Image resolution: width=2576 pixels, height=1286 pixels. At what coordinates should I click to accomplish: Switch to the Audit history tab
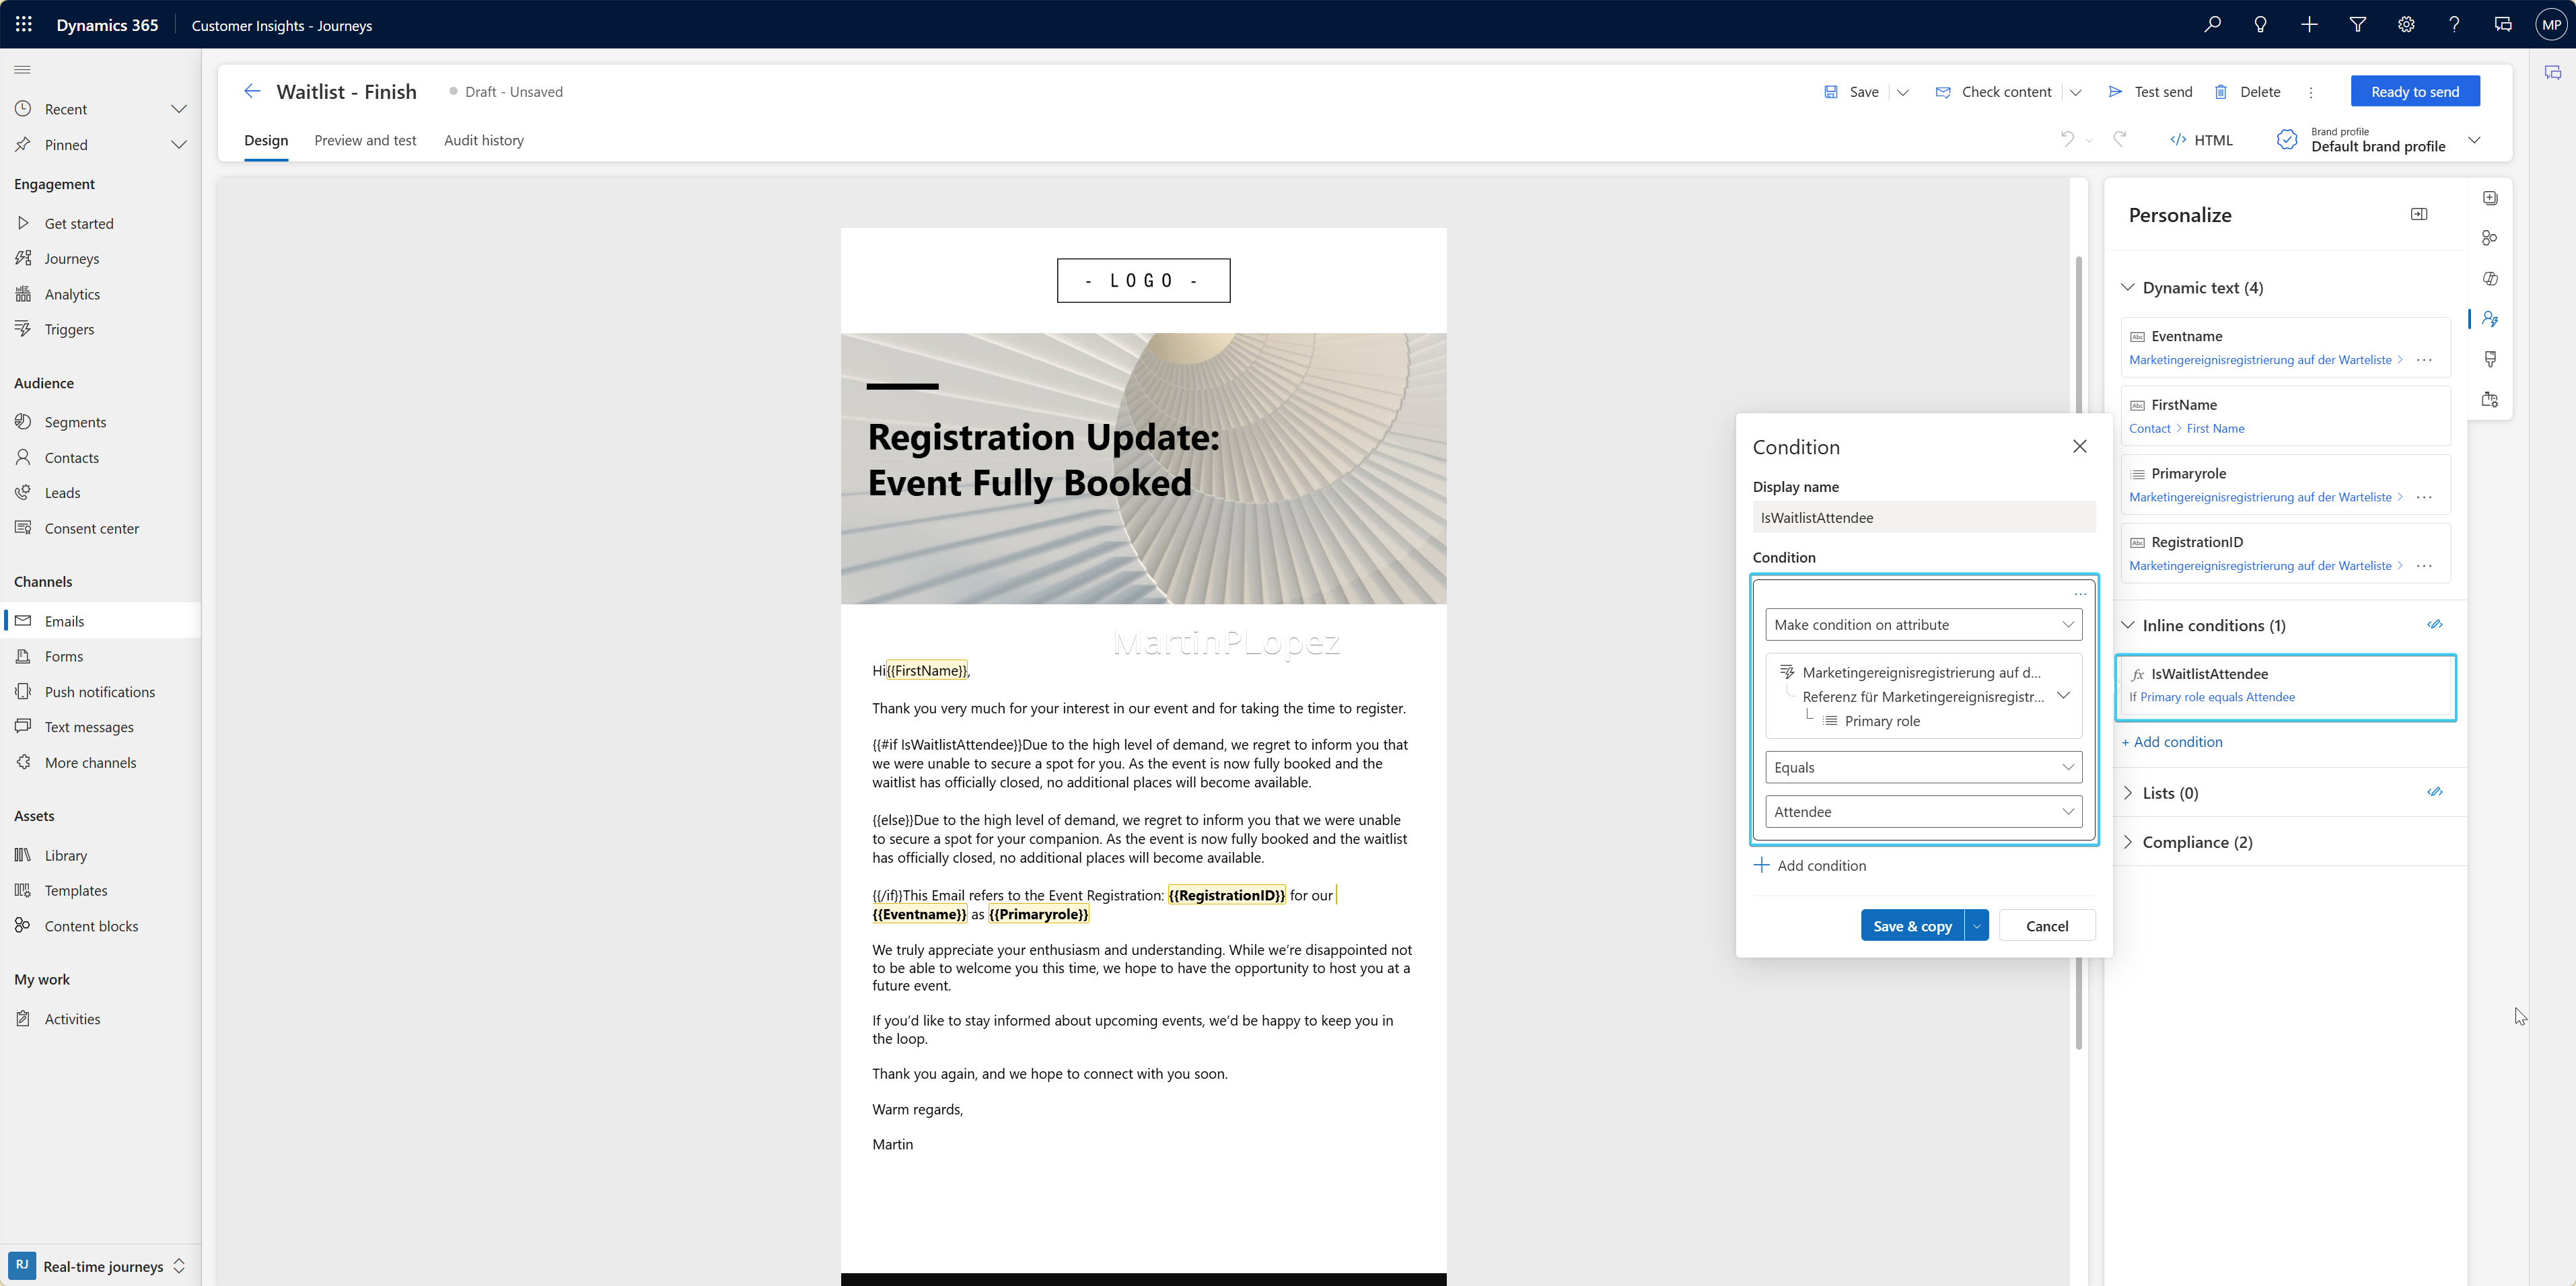pyautogui.click(x=483, y=140)
